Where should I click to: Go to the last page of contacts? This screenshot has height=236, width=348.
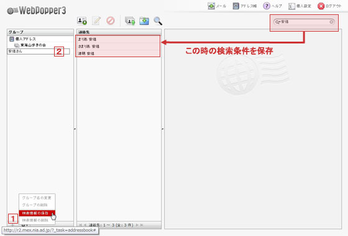pyautogui.click(x=142, y=225)
